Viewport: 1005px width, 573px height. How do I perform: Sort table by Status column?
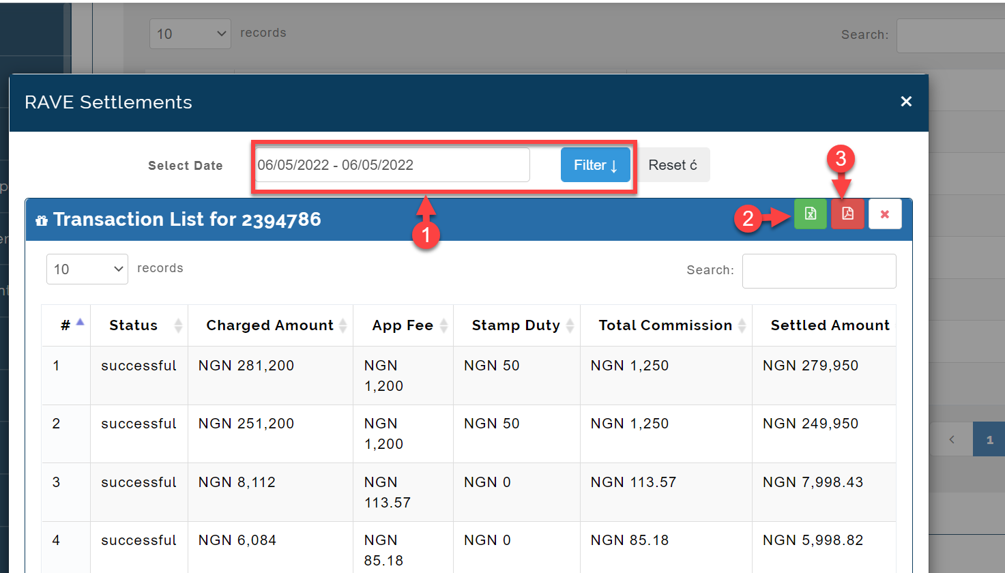point(139,325)
